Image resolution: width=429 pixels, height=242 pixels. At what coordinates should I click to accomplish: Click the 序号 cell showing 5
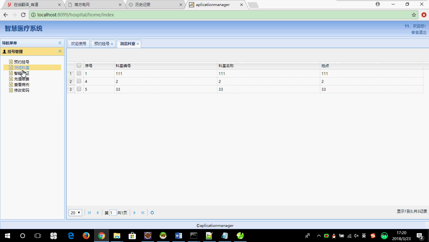(x=99, y=89)
